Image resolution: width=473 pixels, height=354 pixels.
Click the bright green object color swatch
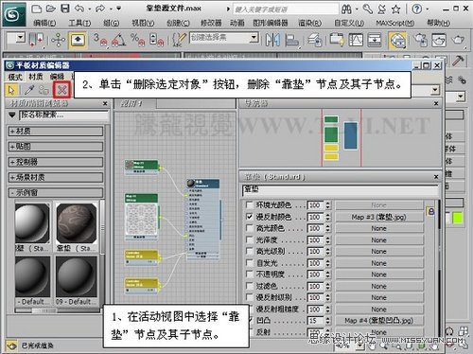click(x=457, y=218)
